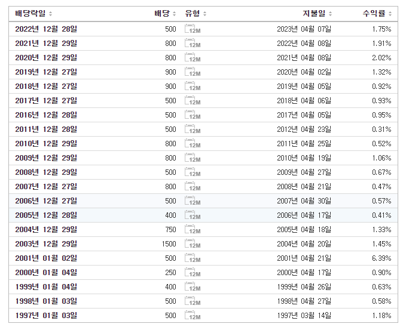
Task: Click the 12M icon in 2019년 12월 27일 row
Action: coord(193,72)
